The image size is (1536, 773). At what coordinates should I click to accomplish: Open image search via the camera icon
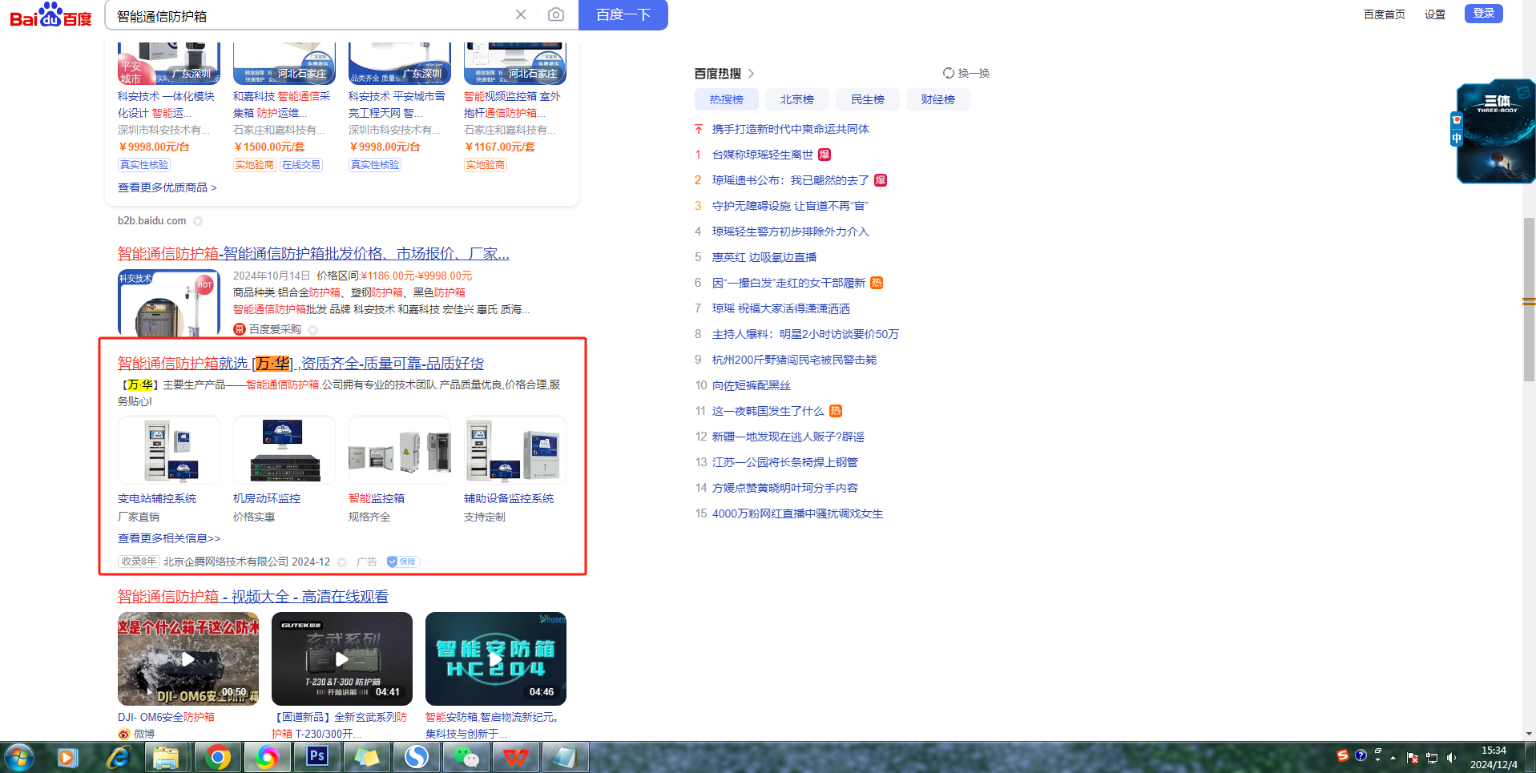pos(556,14)
